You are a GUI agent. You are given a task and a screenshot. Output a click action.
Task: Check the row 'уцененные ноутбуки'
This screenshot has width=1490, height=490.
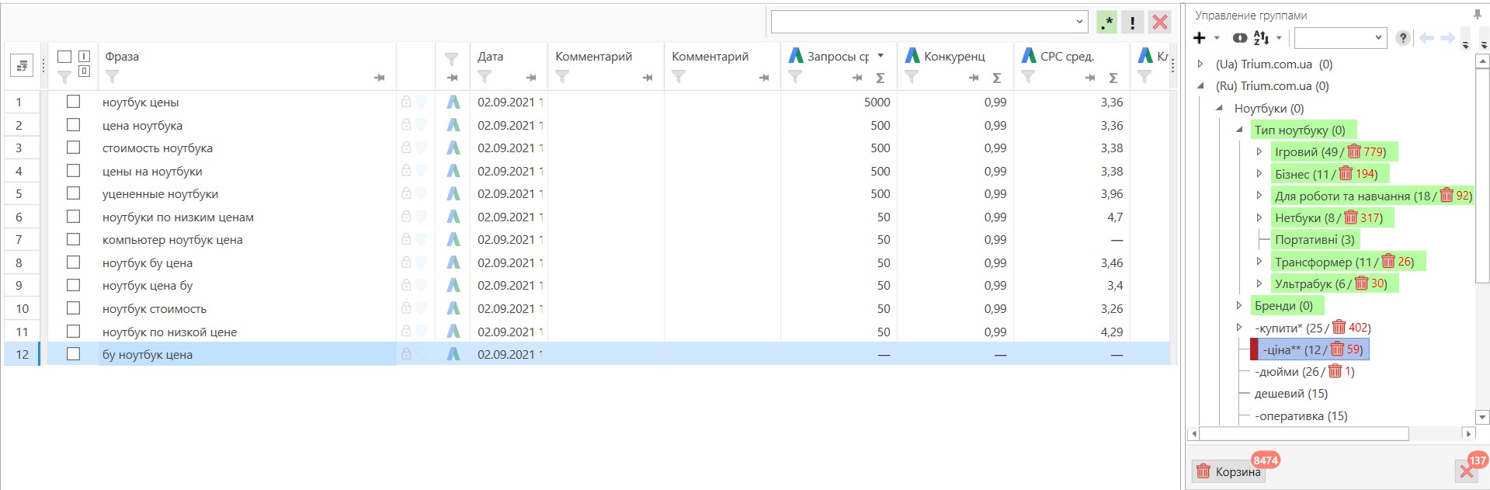73,193
